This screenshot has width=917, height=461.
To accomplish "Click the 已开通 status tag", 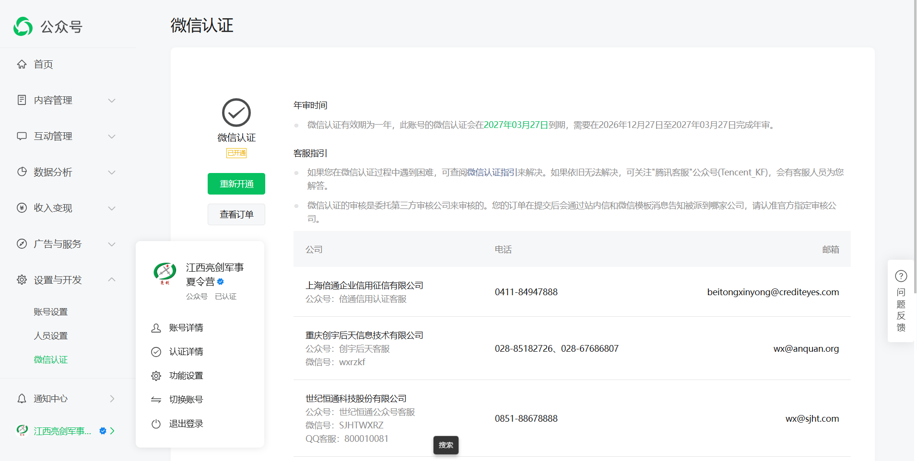I will pos(236,153).
